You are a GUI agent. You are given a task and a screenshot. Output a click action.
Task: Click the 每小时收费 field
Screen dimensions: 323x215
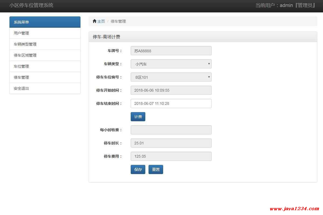pyautogui.click(x=171, y=130)
